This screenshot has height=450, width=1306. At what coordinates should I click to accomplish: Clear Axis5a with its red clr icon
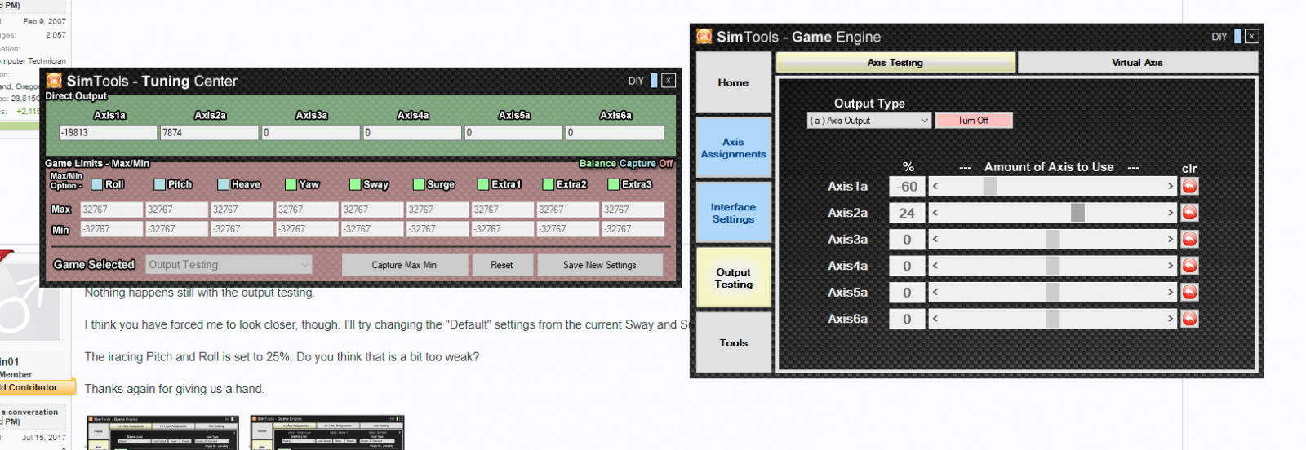pos(1189,292)
